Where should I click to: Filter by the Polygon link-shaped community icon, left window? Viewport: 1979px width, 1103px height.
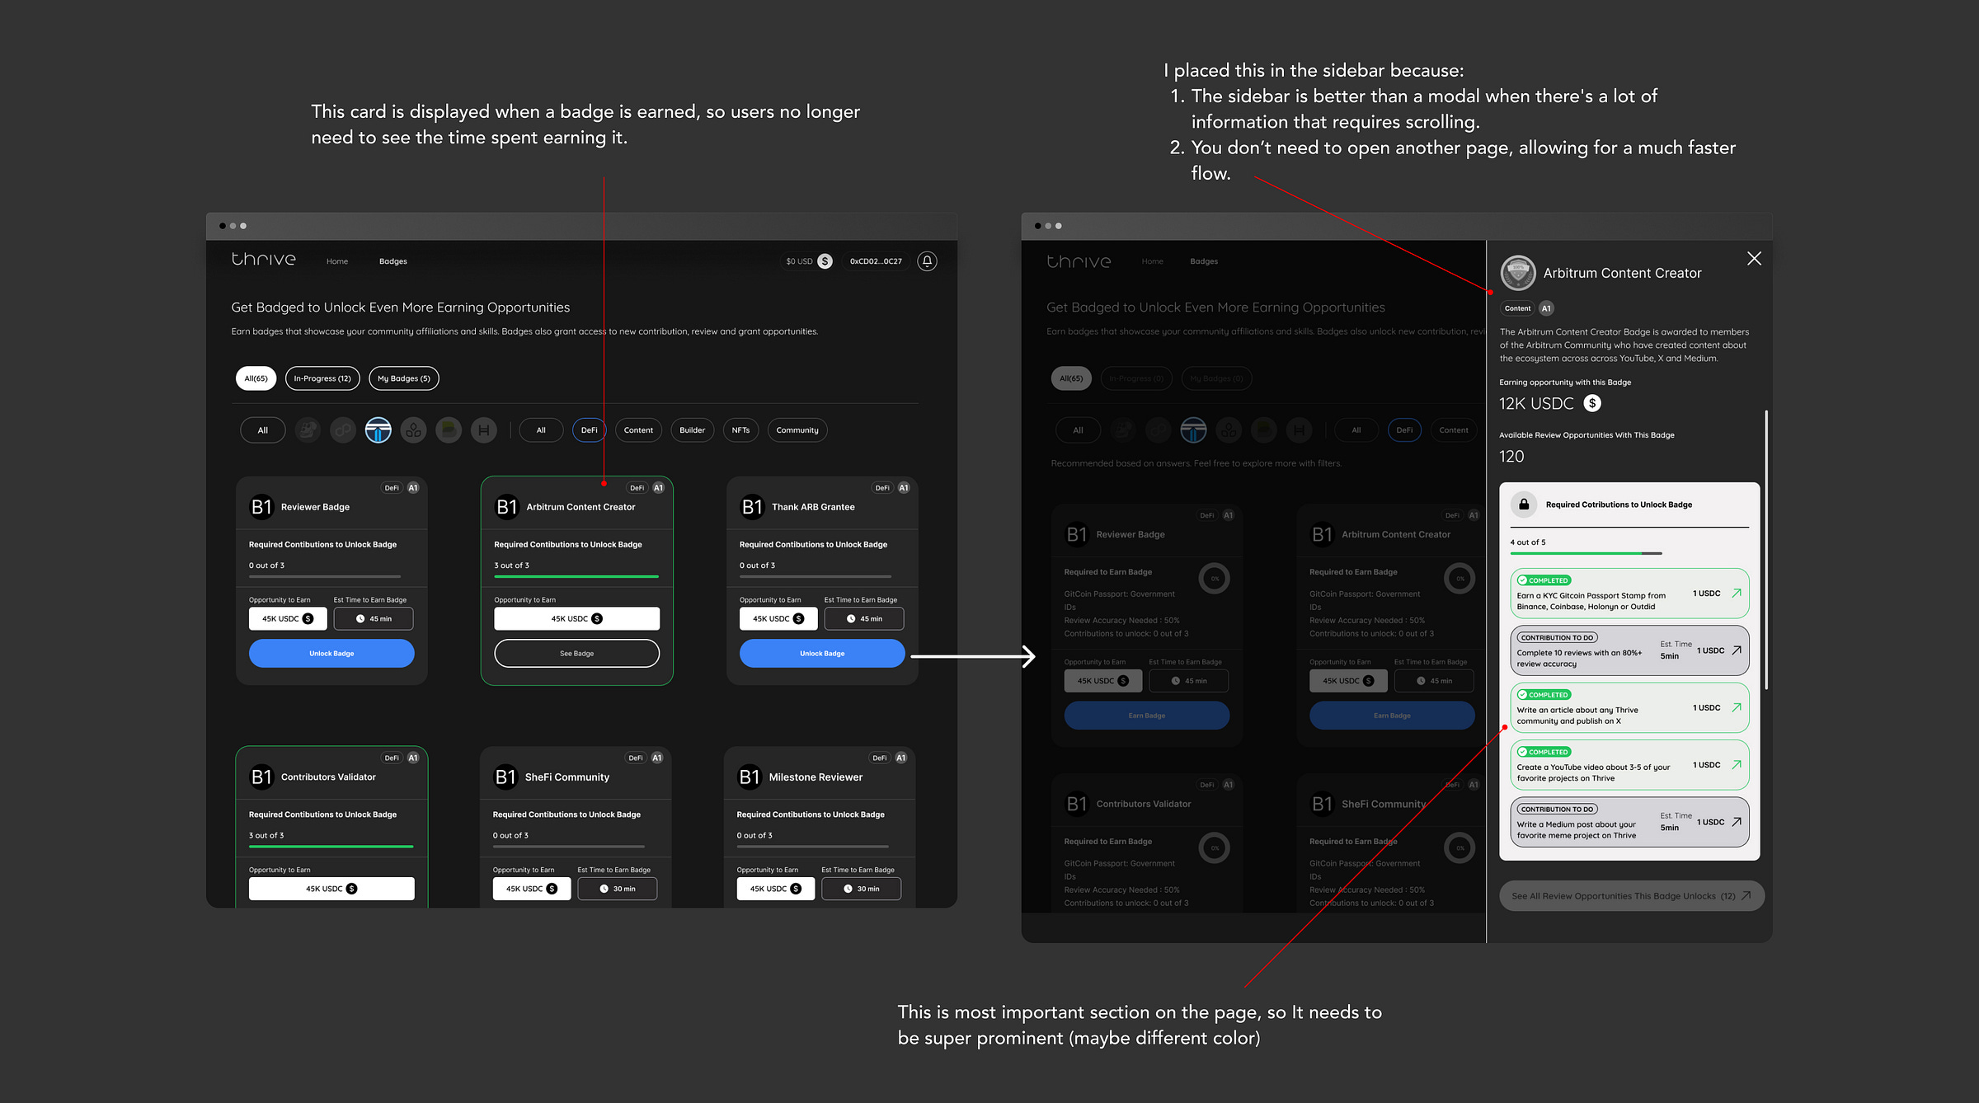[343, 430]
